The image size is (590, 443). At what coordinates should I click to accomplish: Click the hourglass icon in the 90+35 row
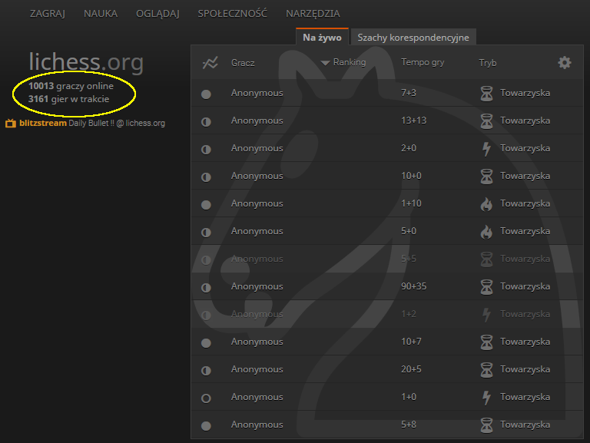coord(486,287)
